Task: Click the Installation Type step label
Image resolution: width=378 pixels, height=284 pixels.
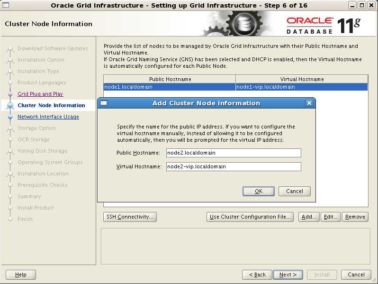Action: (38, 71)
